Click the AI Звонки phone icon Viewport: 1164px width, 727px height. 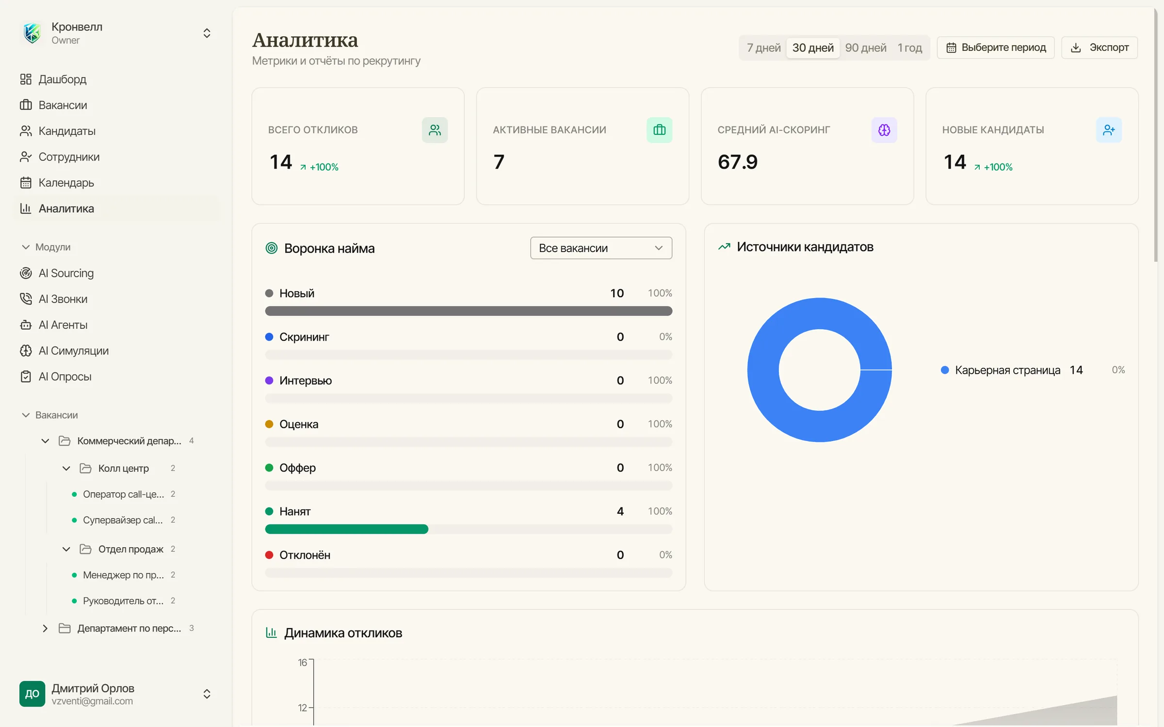coord(26,299)
